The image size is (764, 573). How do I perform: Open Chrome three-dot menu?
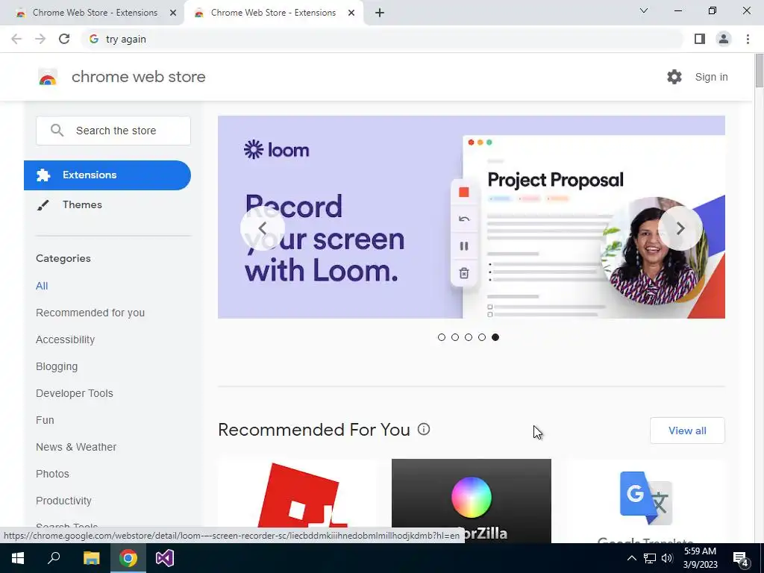point(748,39)
